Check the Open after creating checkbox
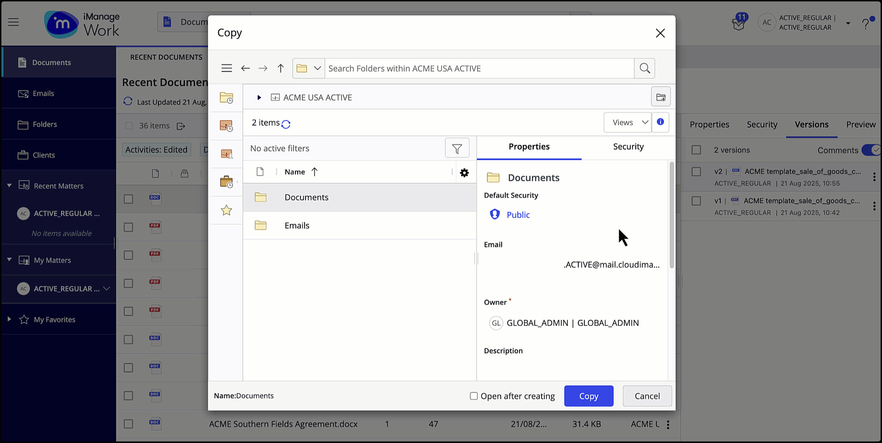The width and height of the screenshot is (882, 443). [474, 396]
